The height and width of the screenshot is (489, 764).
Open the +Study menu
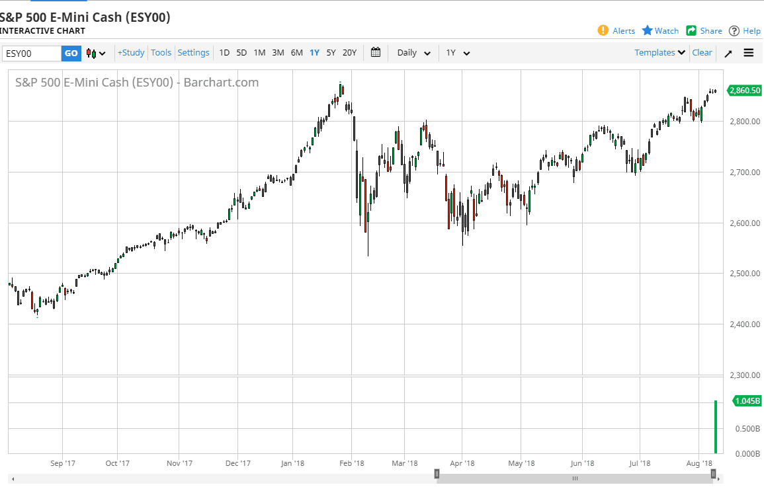[131, 53]
